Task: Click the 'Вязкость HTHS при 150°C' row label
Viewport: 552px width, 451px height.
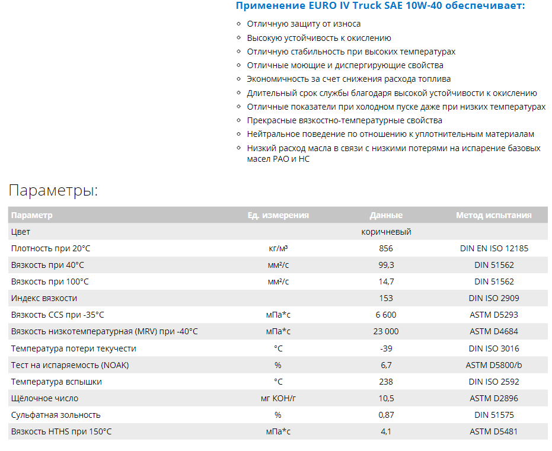Action: point(61,431)
